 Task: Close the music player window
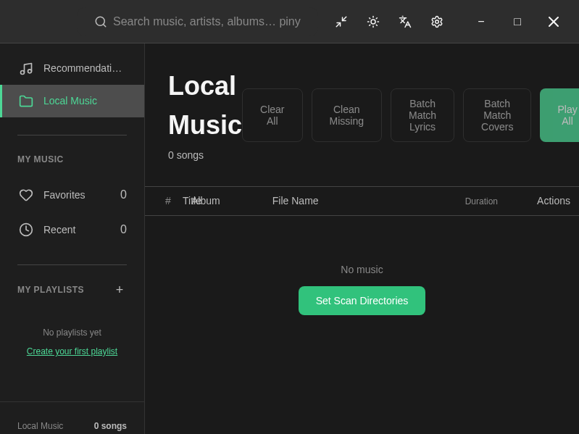click(x=554, y=22)
